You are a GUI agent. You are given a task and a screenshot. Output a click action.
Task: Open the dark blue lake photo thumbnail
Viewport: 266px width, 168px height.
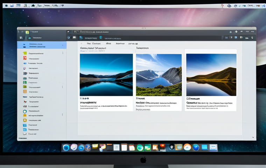(106, 75)
